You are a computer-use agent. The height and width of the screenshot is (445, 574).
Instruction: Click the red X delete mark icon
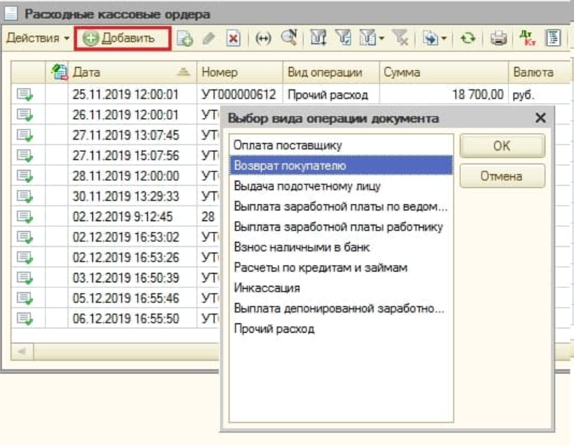click(x=233, y=39)
